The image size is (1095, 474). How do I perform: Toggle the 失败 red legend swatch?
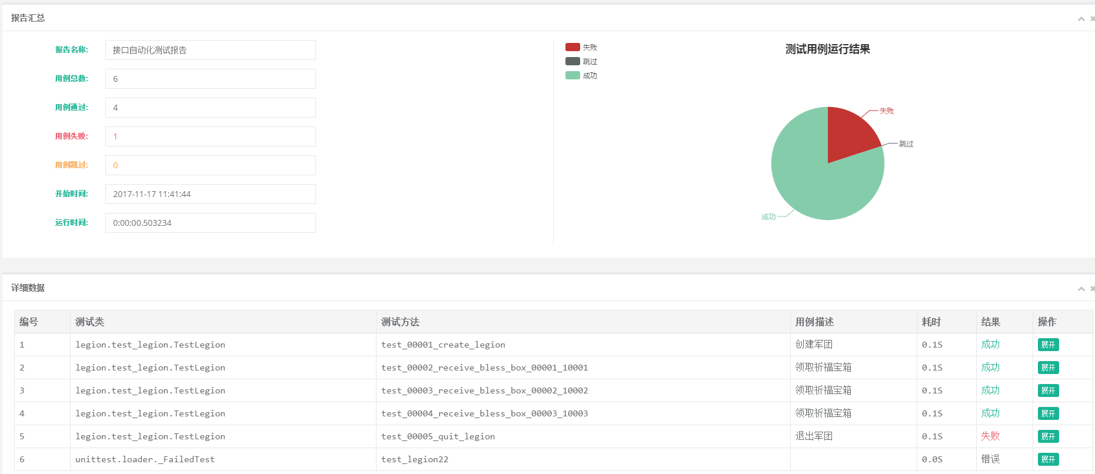click(573, 47)
